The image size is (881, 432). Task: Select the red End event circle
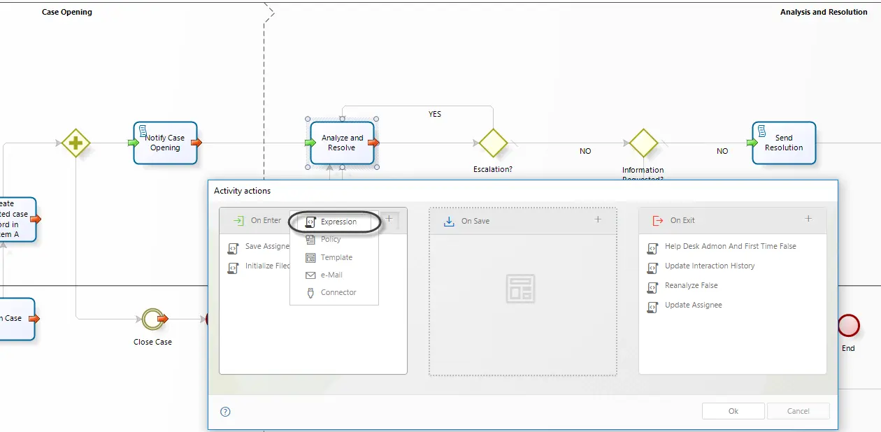click(x=848, y=325)
